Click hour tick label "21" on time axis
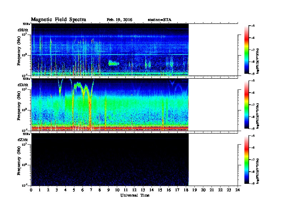283x218 pixels. click(x=212, y=190)
